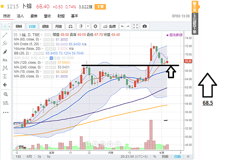Screen dimensions: 227x164
Task: Click the redo arrow in chart toolbar
Action: (128, 26)
